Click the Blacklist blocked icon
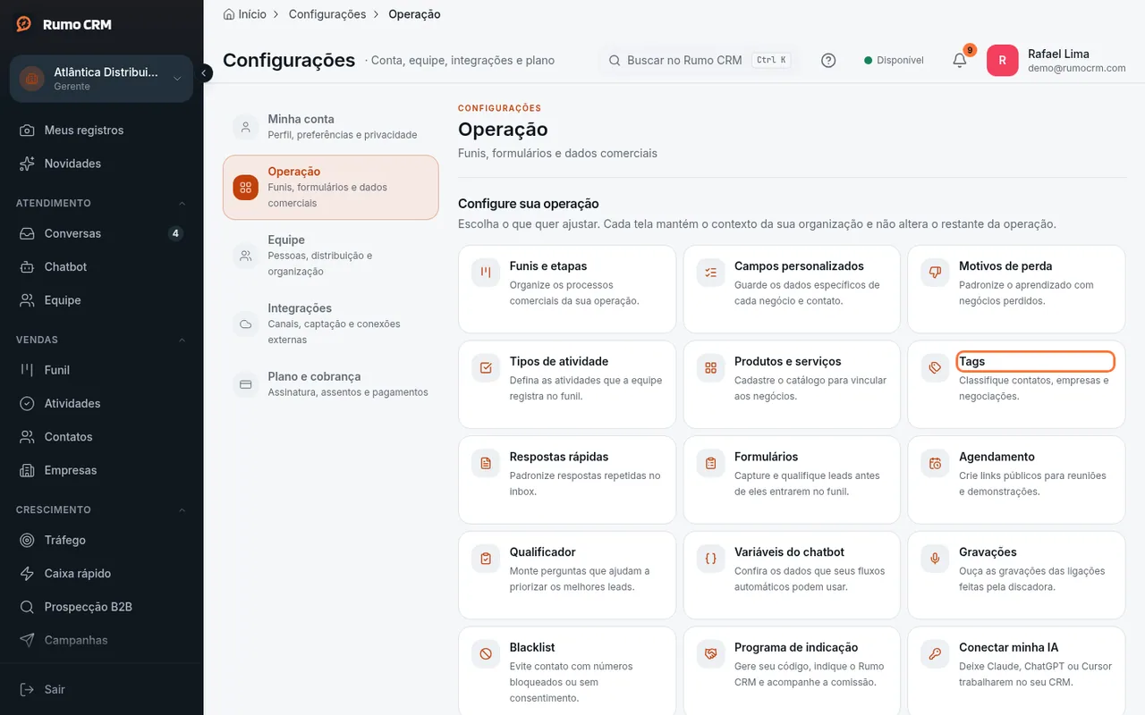 point(486,654)
